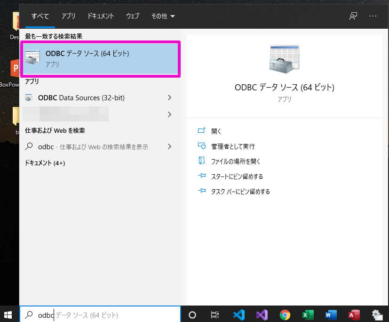The image size is (389, 322).
Task: Switch to アプリ tab
Action: [68, 16]
